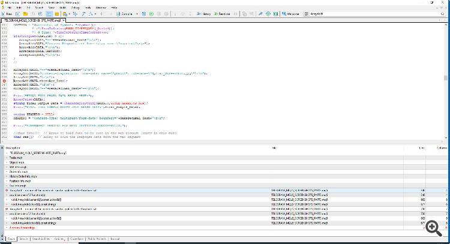Image resolution: width=450 pixels, height=244 pixels.
Task: Switch to the Journal tab
Action: click(115, 239)
